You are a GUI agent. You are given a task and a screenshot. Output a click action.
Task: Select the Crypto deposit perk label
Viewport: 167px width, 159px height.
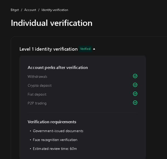[39, 85]
